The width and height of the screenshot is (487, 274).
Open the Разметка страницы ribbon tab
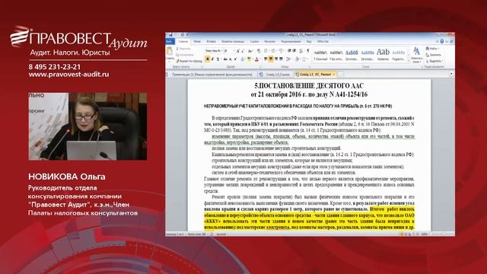tap(233, 41)
